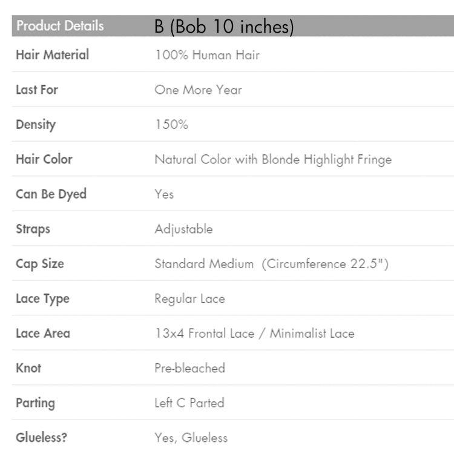Select the 150% density value
This screenshot has width=454, height=454.
(171, 125)
